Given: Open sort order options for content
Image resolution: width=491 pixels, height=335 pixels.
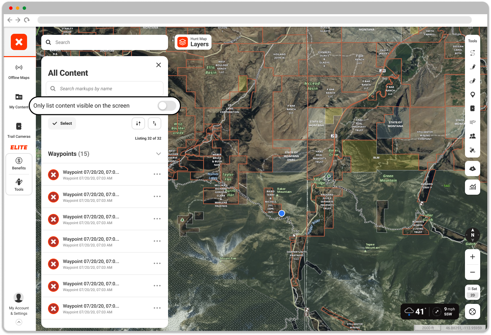Looking at the screenshot, I should [x=155, y=123].
